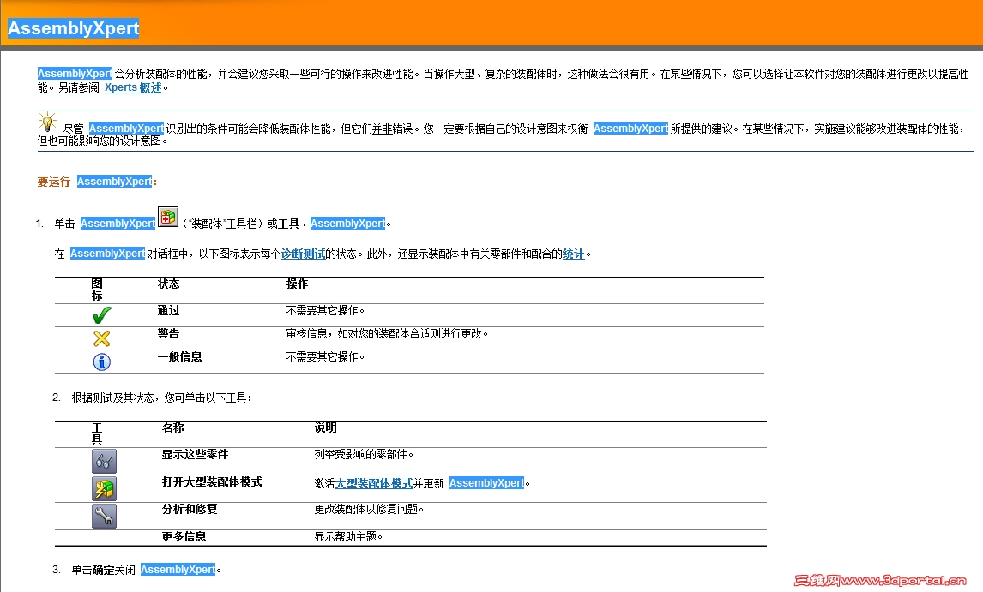Click the light bulb tip icon
Image resolution: width=983 pixels, height=592 pixels.
[47, 122]
